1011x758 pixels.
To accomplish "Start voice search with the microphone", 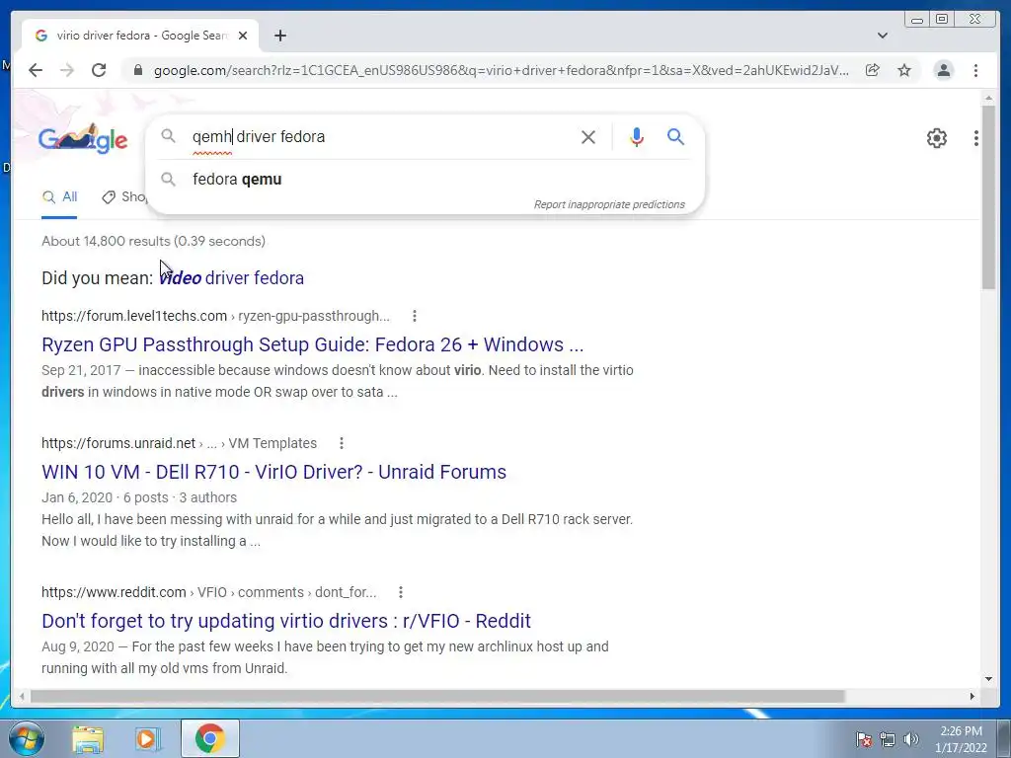I will (x=637, y=136).
